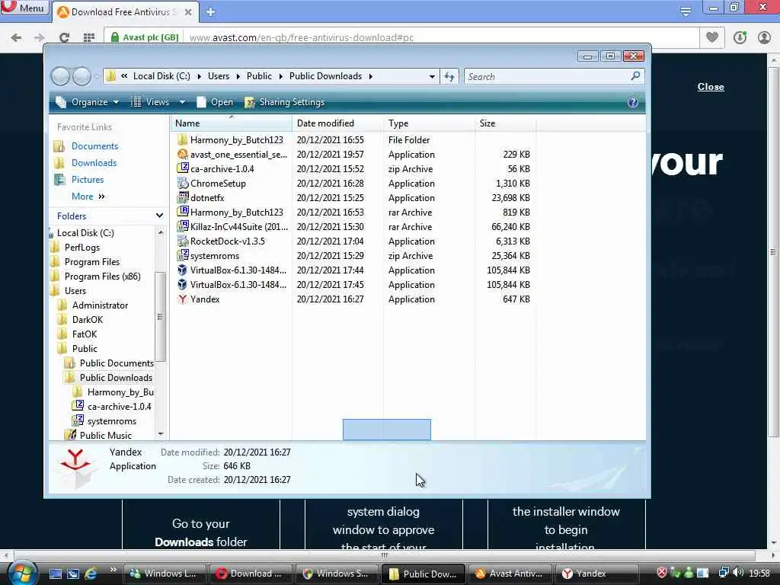Open Explorer help question mark icon

coord(633,102)
